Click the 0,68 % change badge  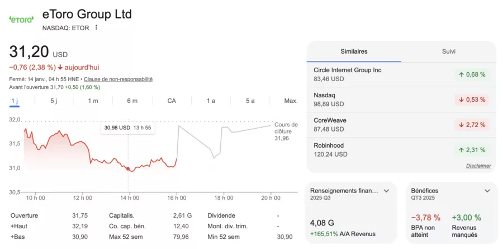(x=472, y=74)
